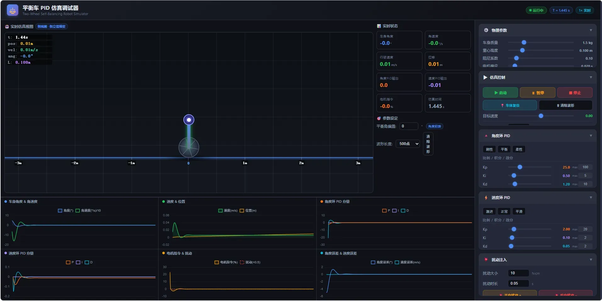Click the gear icon next to 物理参数

pyautogui.click(x=486, y=30)
